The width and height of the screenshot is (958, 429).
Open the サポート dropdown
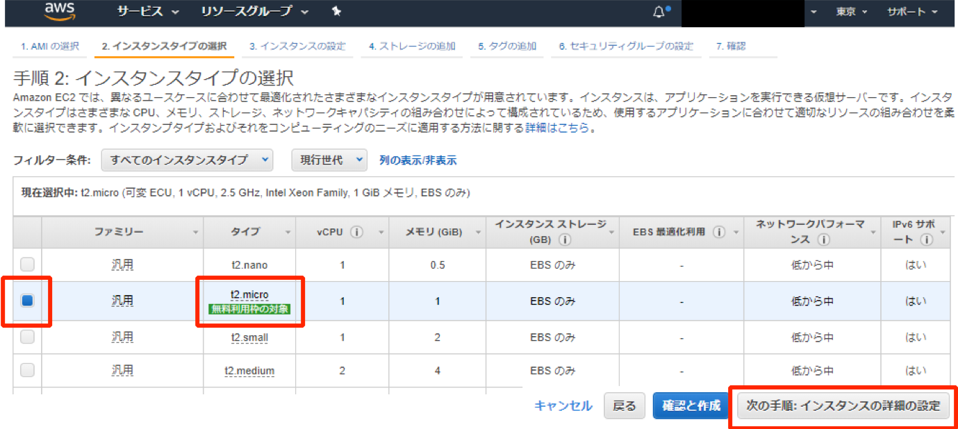tap(912, 12)
